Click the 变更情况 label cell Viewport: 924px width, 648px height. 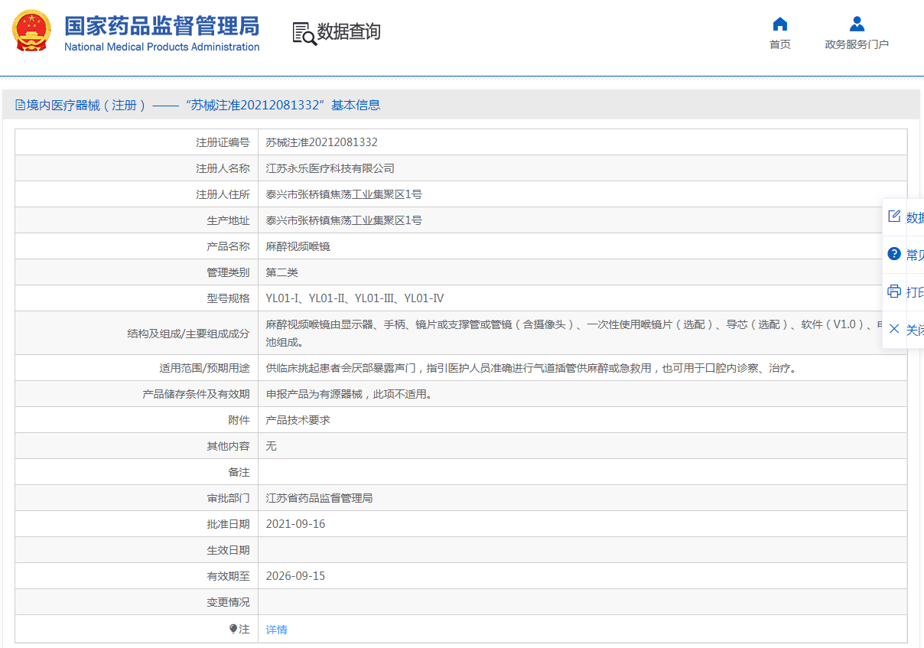coord(136,602)
